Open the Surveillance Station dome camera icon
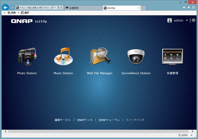 (136, 56)
